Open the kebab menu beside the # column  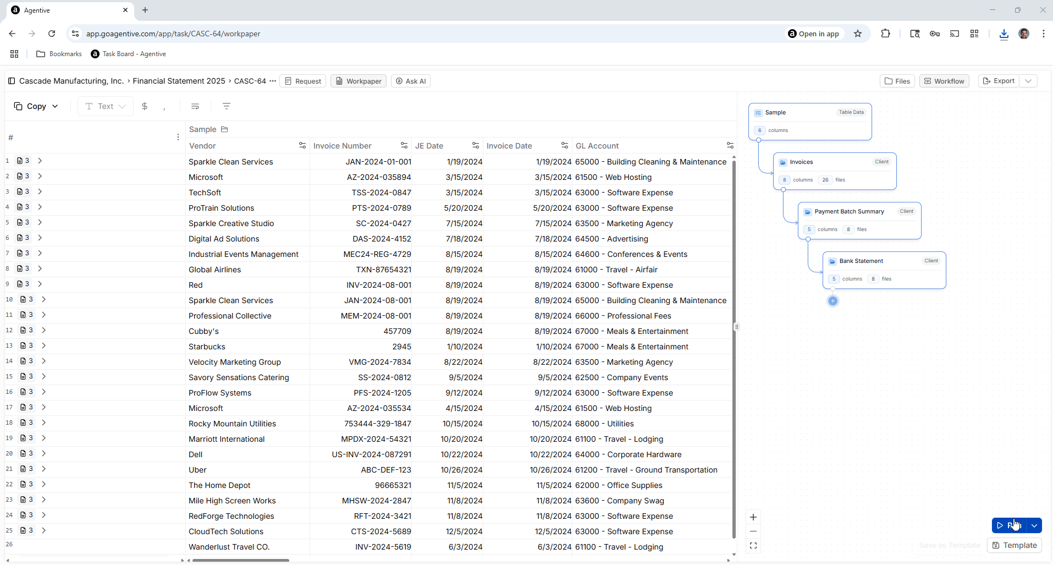click(178, 137)
